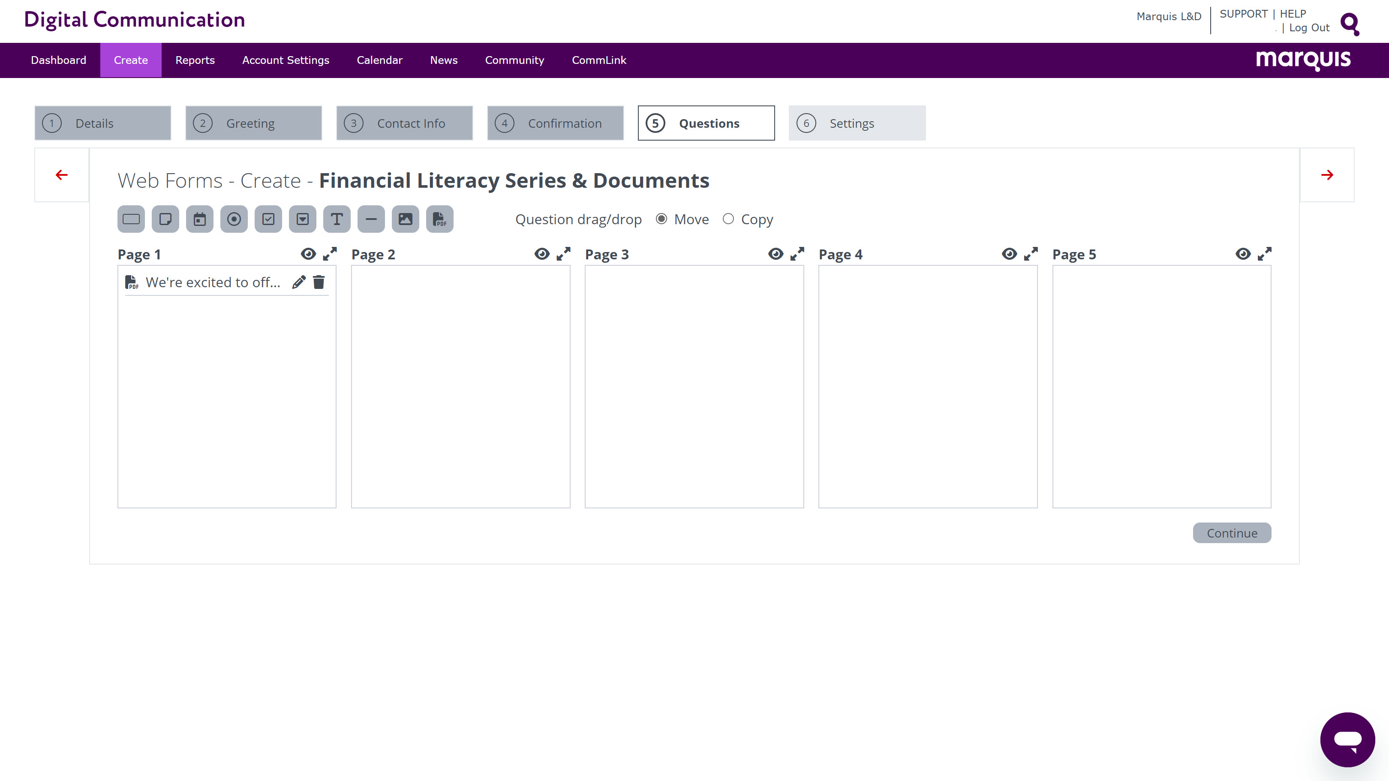This screenshot has height=781, width=1389.
Task: Click the Continue button
Action: point(1232,532)
